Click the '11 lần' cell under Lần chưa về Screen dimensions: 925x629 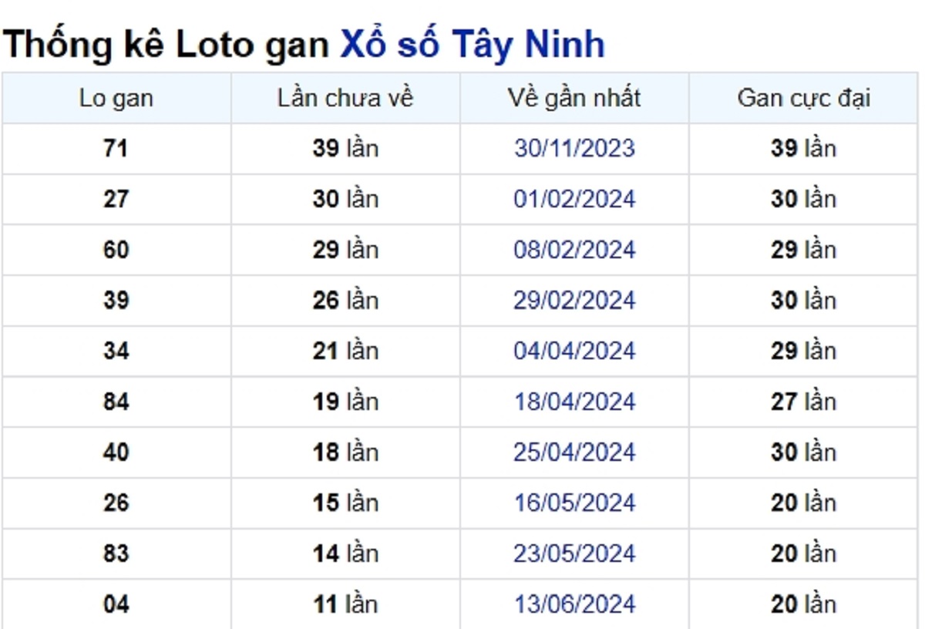tap(345, 604)
